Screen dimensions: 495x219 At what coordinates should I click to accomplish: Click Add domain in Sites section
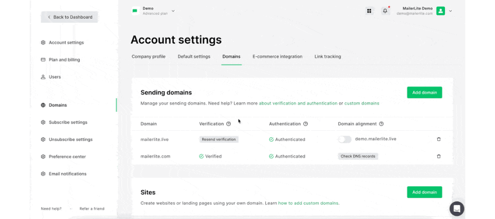(425, 192)
